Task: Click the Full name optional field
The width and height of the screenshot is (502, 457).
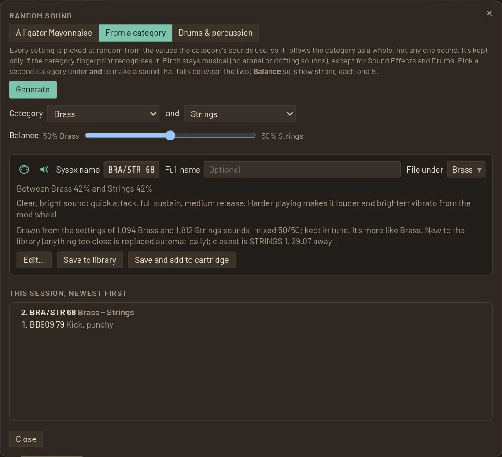Action: coord(302,170)
